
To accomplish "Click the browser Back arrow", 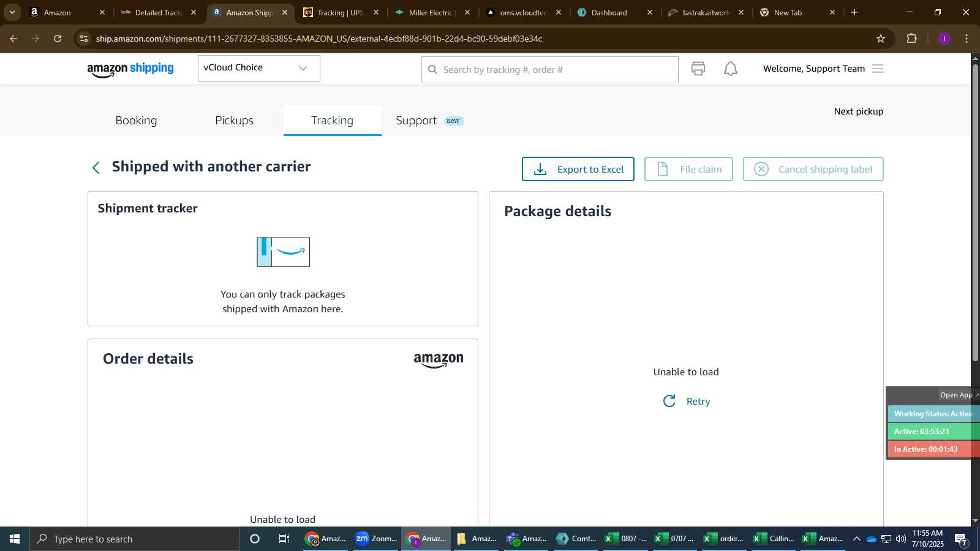I will tap(13, 39).
